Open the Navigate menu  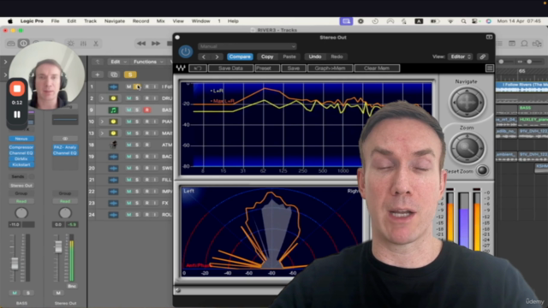[115, 21]
